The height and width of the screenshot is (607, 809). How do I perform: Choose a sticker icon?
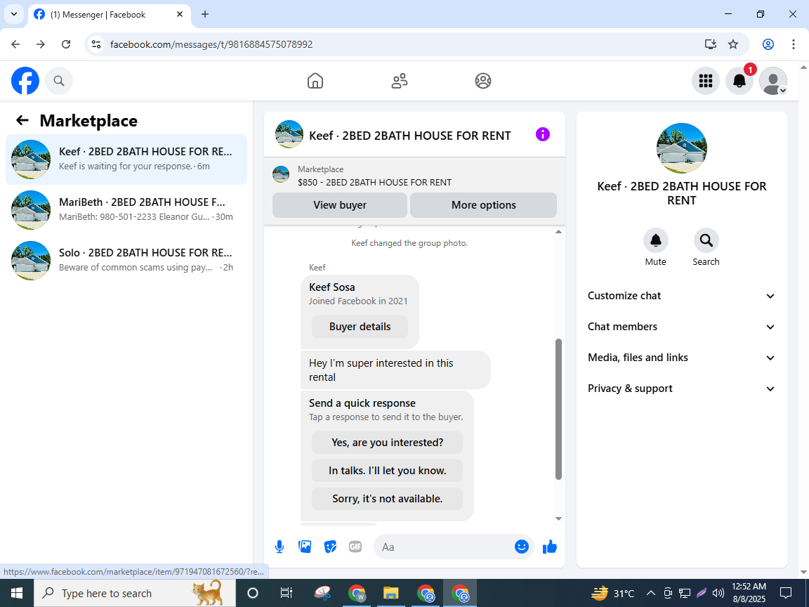330,547
